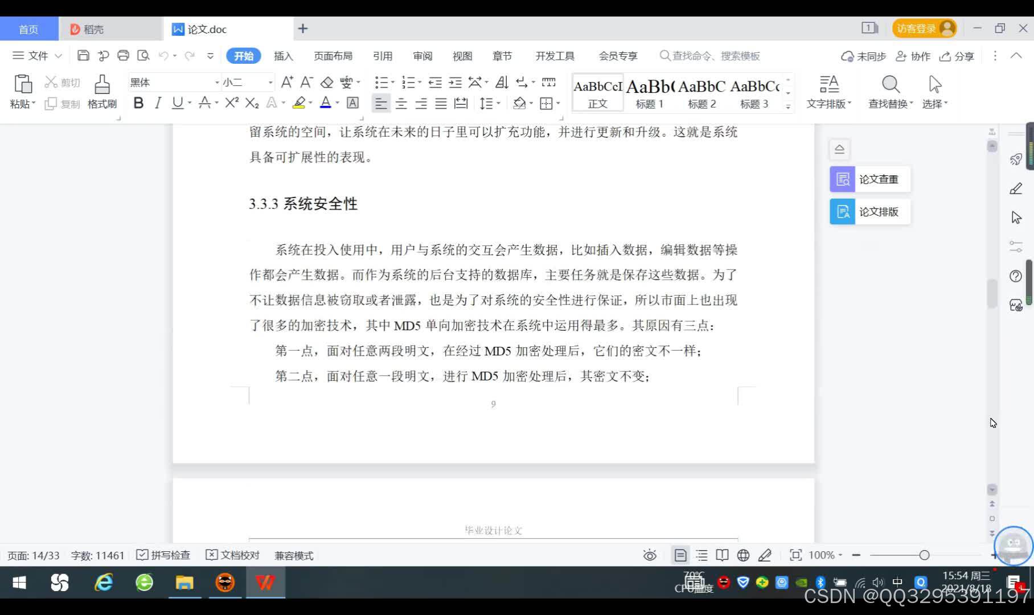Set center text alignment

[401, 104]
